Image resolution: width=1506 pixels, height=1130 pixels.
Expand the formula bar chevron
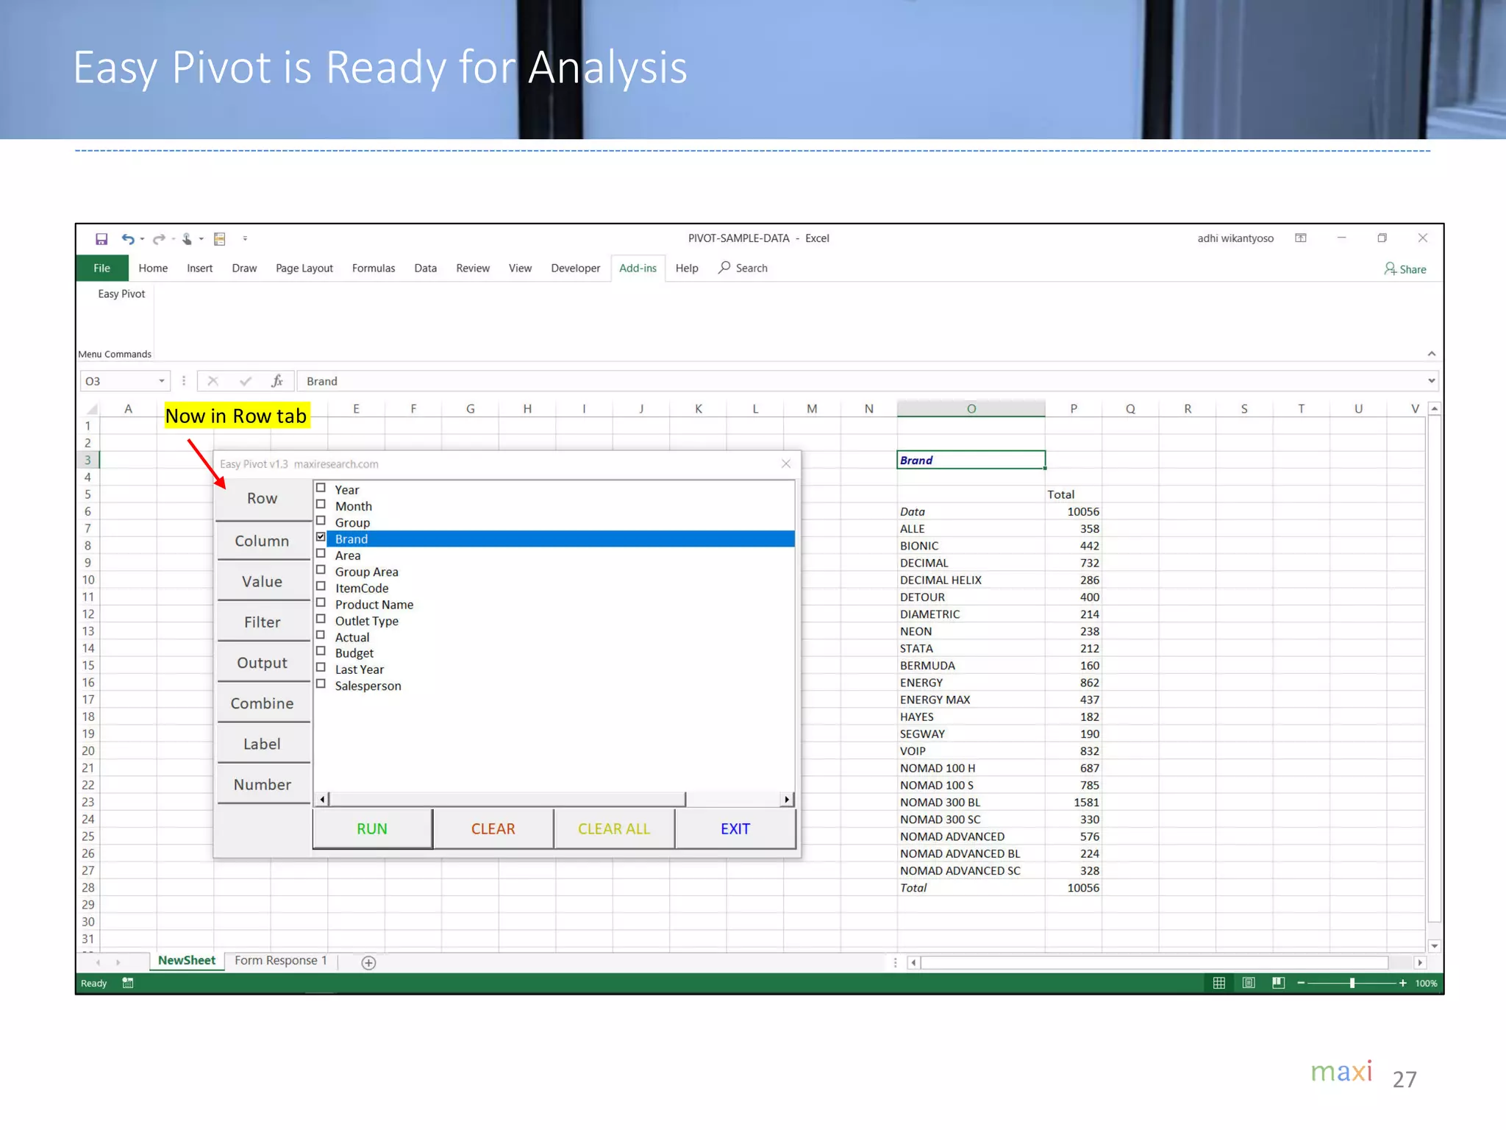pyautogui.click(x=1432, y=381)
